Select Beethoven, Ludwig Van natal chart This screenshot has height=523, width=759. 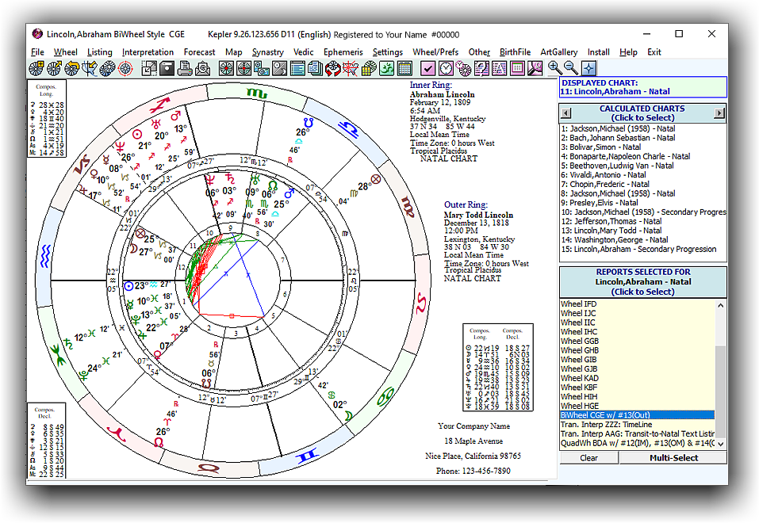point(617,166)
